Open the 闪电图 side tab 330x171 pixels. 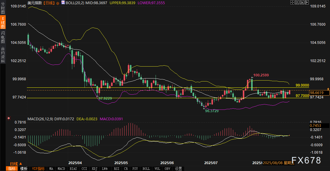click(x=3, y=37)
